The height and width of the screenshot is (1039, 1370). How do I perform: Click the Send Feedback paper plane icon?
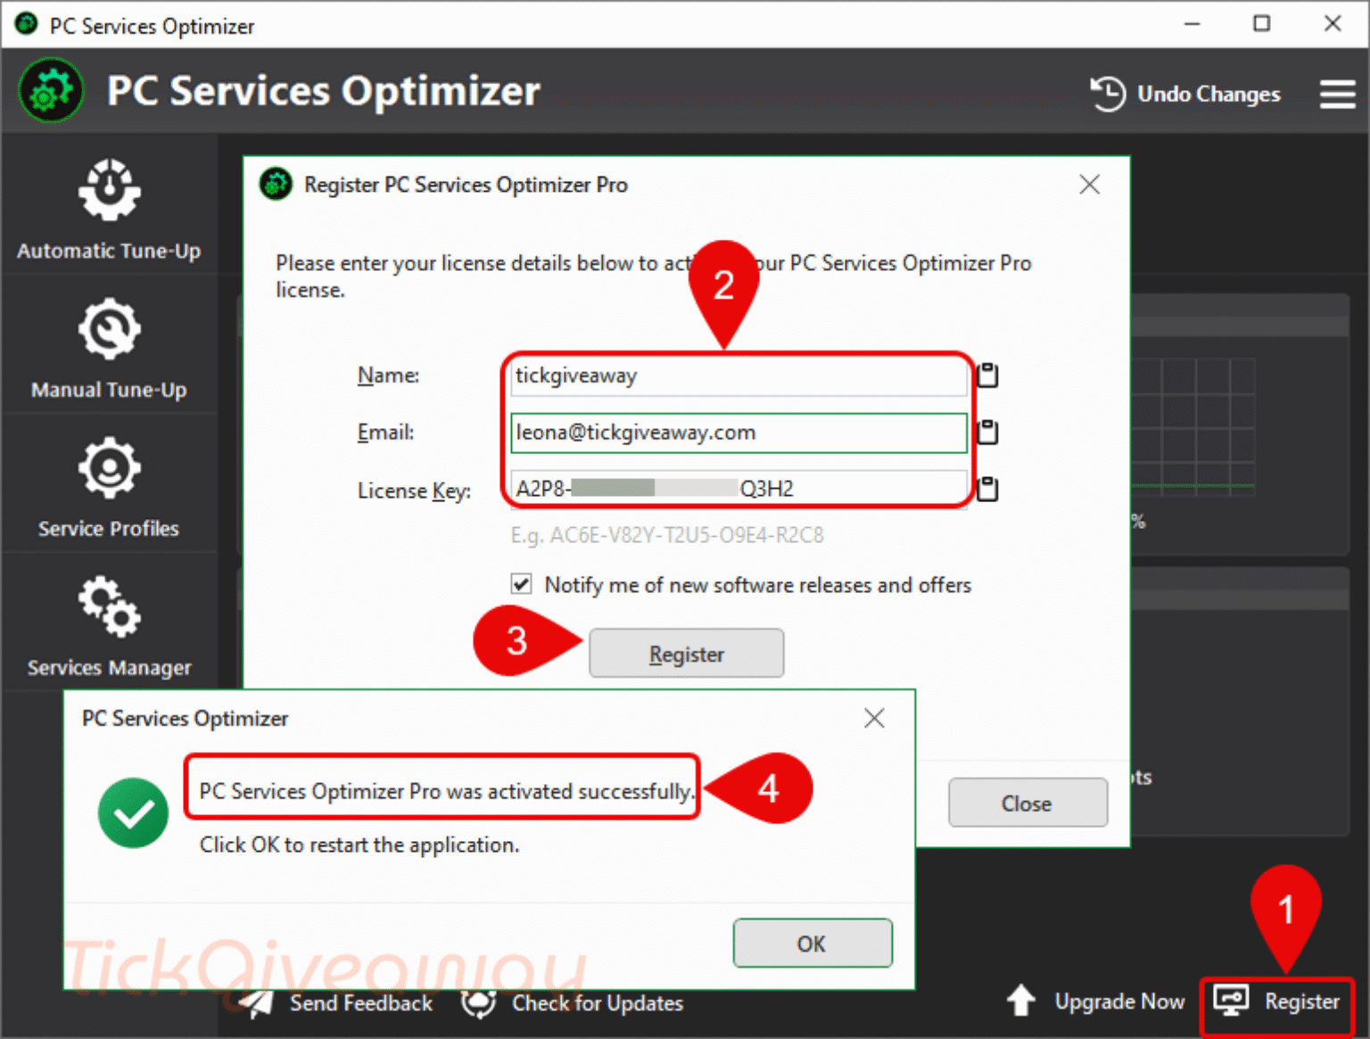click(x=257, y=1003)
